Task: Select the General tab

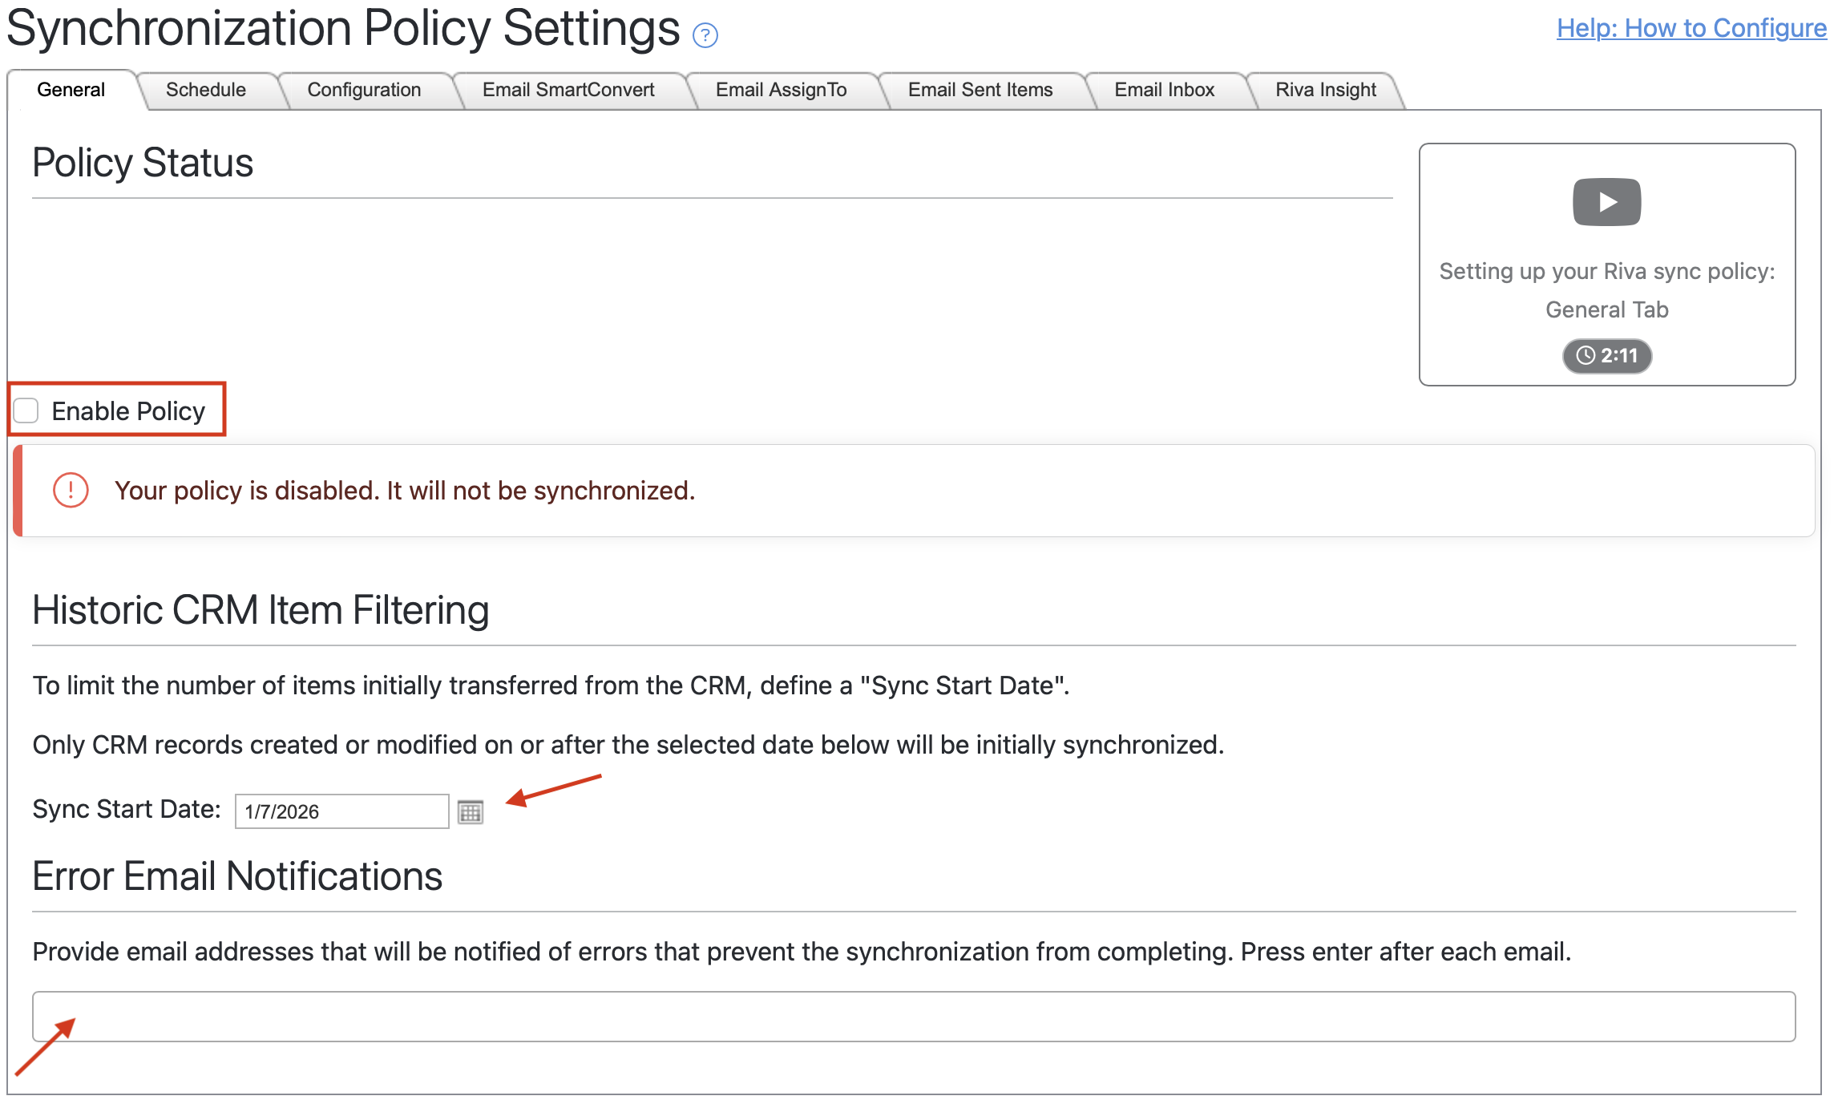Action: (71, 90)
